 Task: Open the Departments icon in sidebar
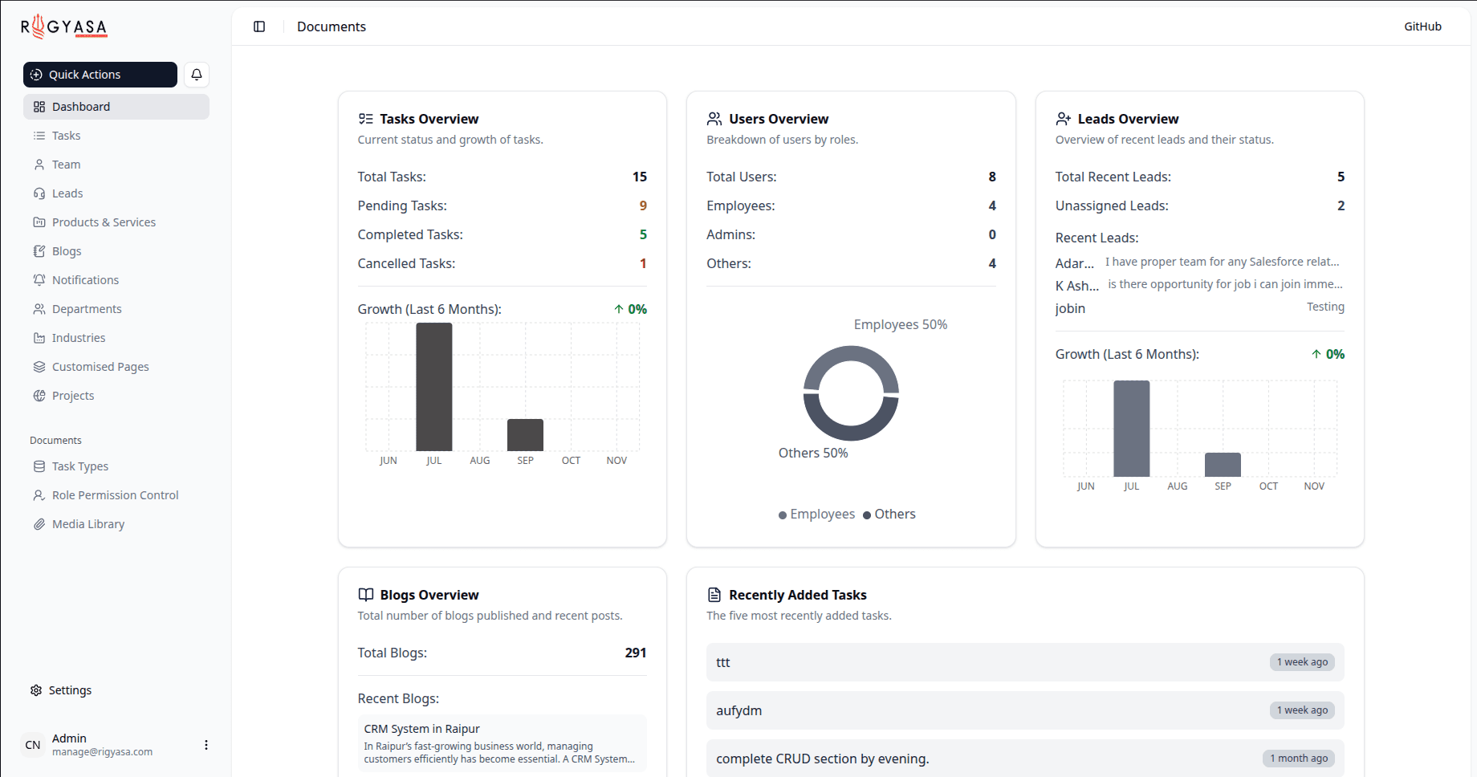39,308
